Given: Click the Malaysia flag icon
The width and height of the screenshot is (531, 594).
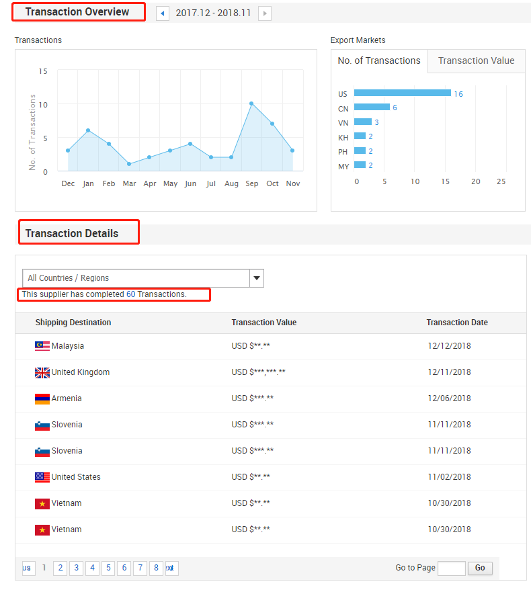Looking at the screenshot, I should [42, 346].
